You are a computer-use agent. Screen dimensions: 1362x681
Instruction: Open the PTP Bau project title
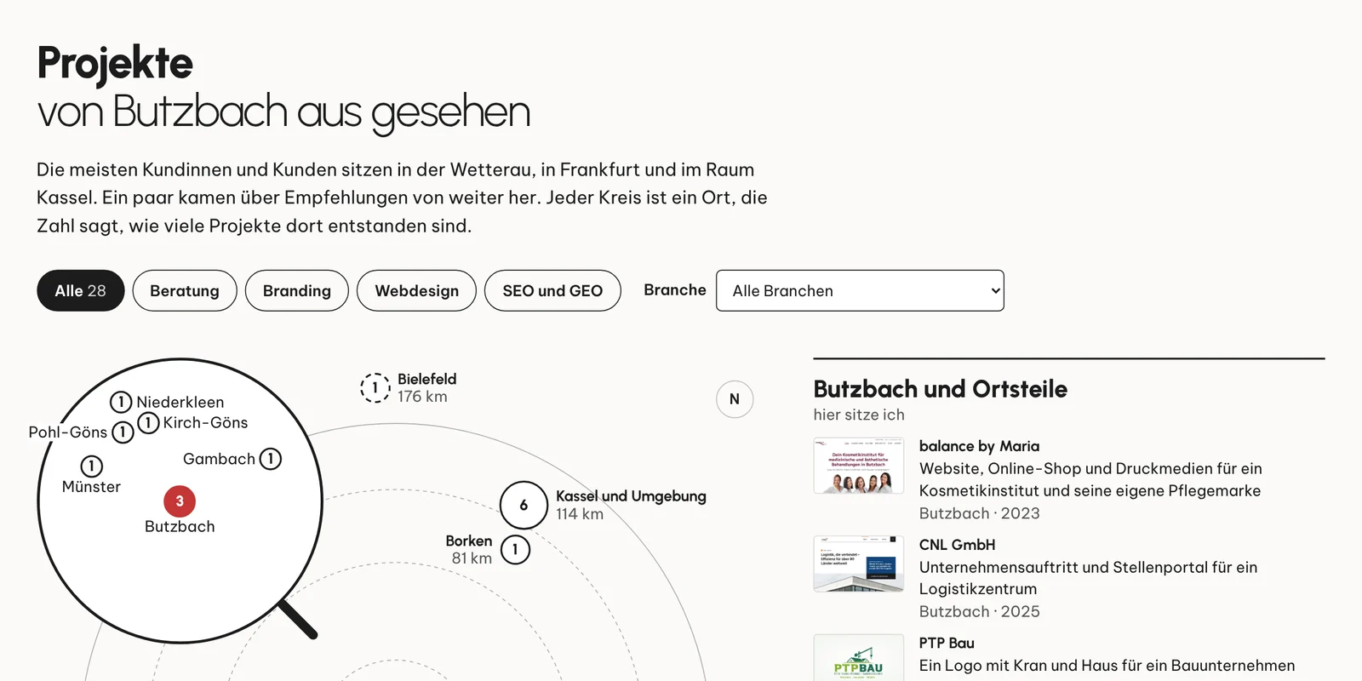[x=947, y=643]
